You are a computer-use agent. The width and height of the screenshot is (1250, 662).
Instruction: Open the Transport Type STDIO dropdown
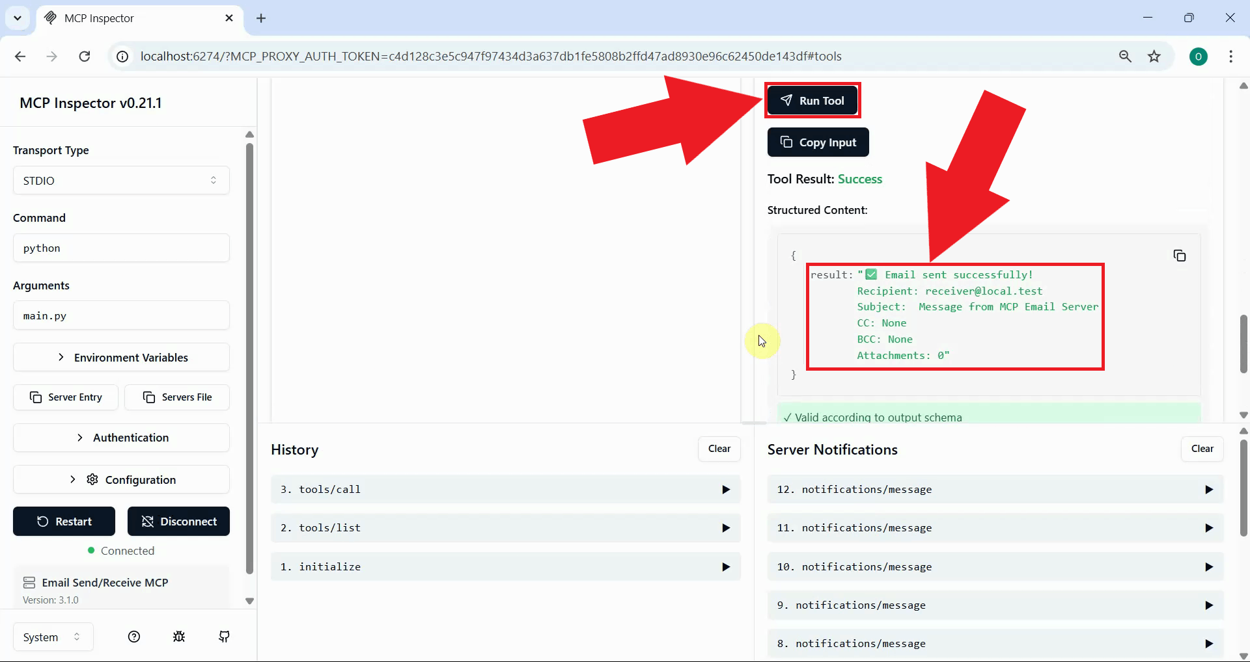click(121, 180)
